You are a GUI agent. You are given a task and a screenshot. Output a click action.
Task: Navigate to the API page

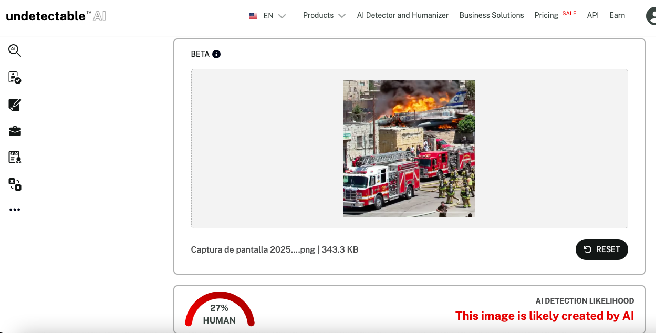point(592,15)
